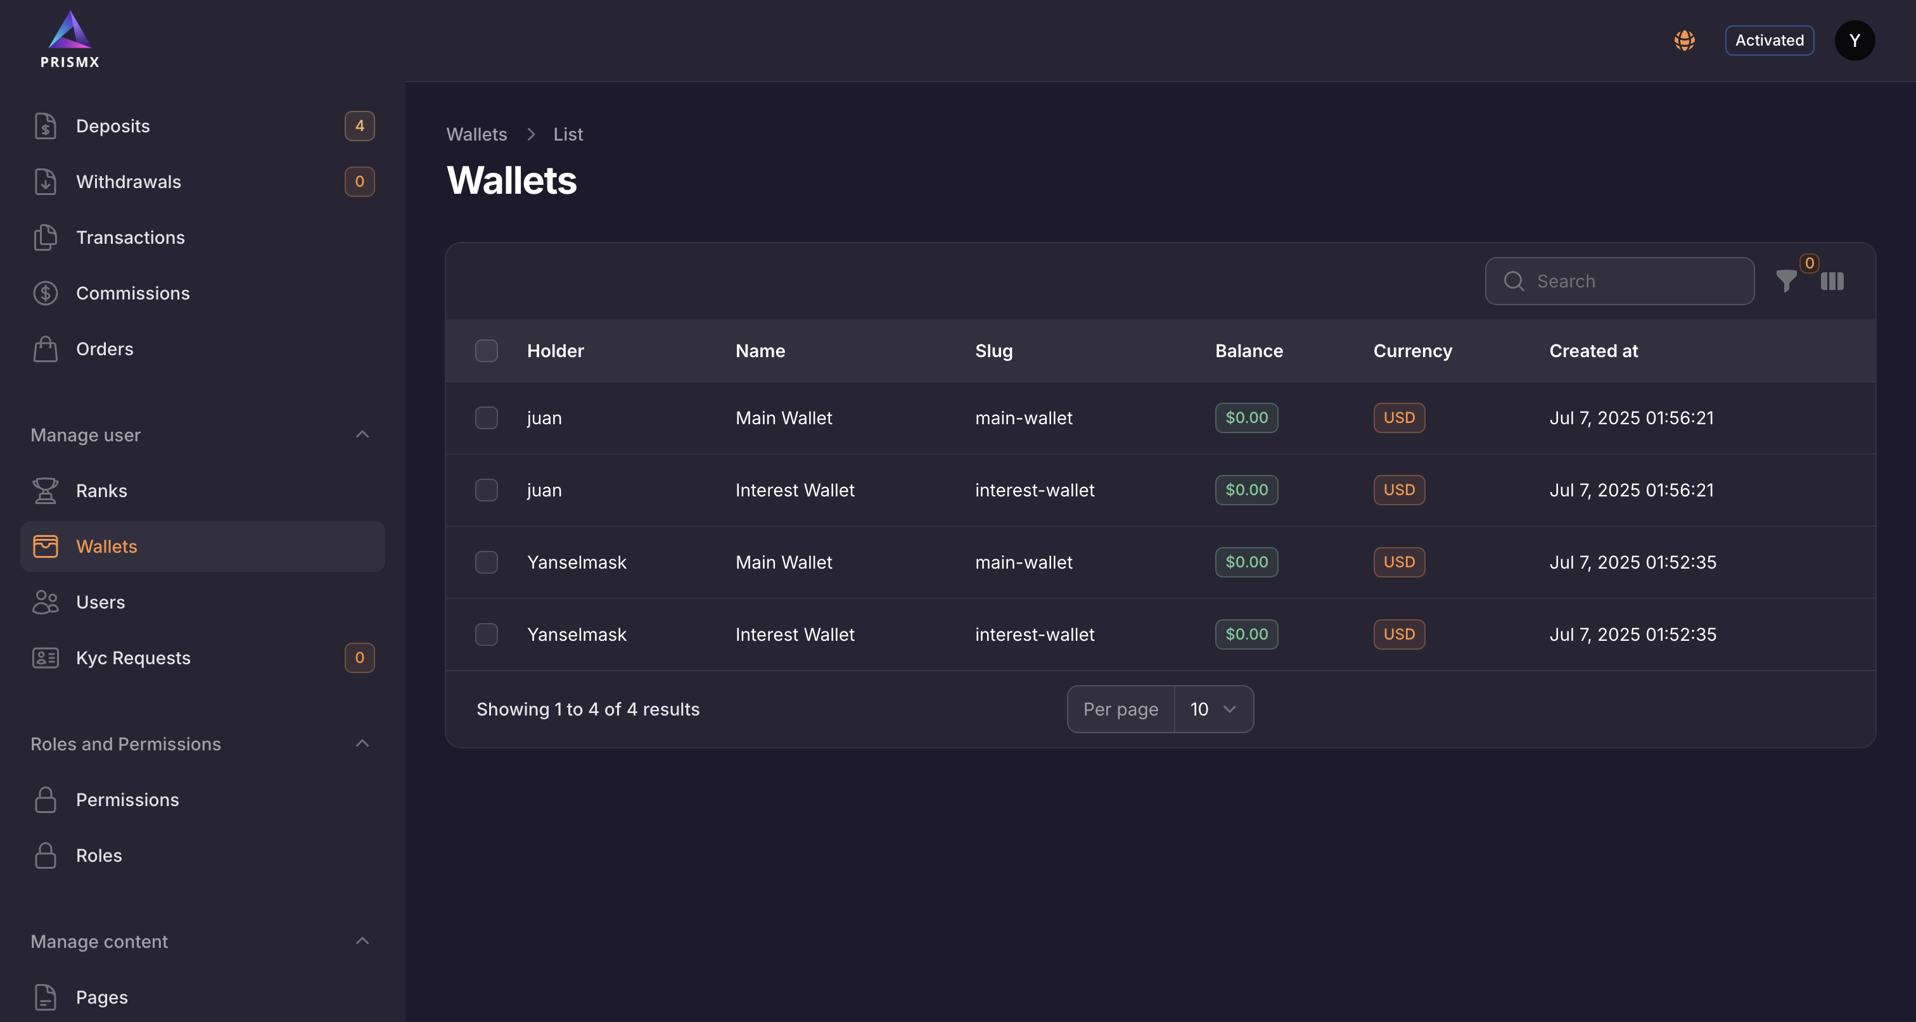Screen dimensions: 1916x1022
Task: Click the globe language icon
Action: 1685,40
